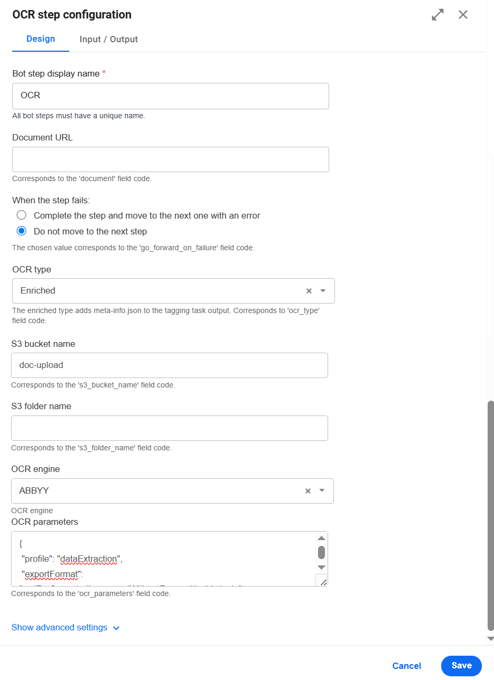Switch to the Input / Output tab
Screen dimensions: 494x680
(x=109, y=39)
